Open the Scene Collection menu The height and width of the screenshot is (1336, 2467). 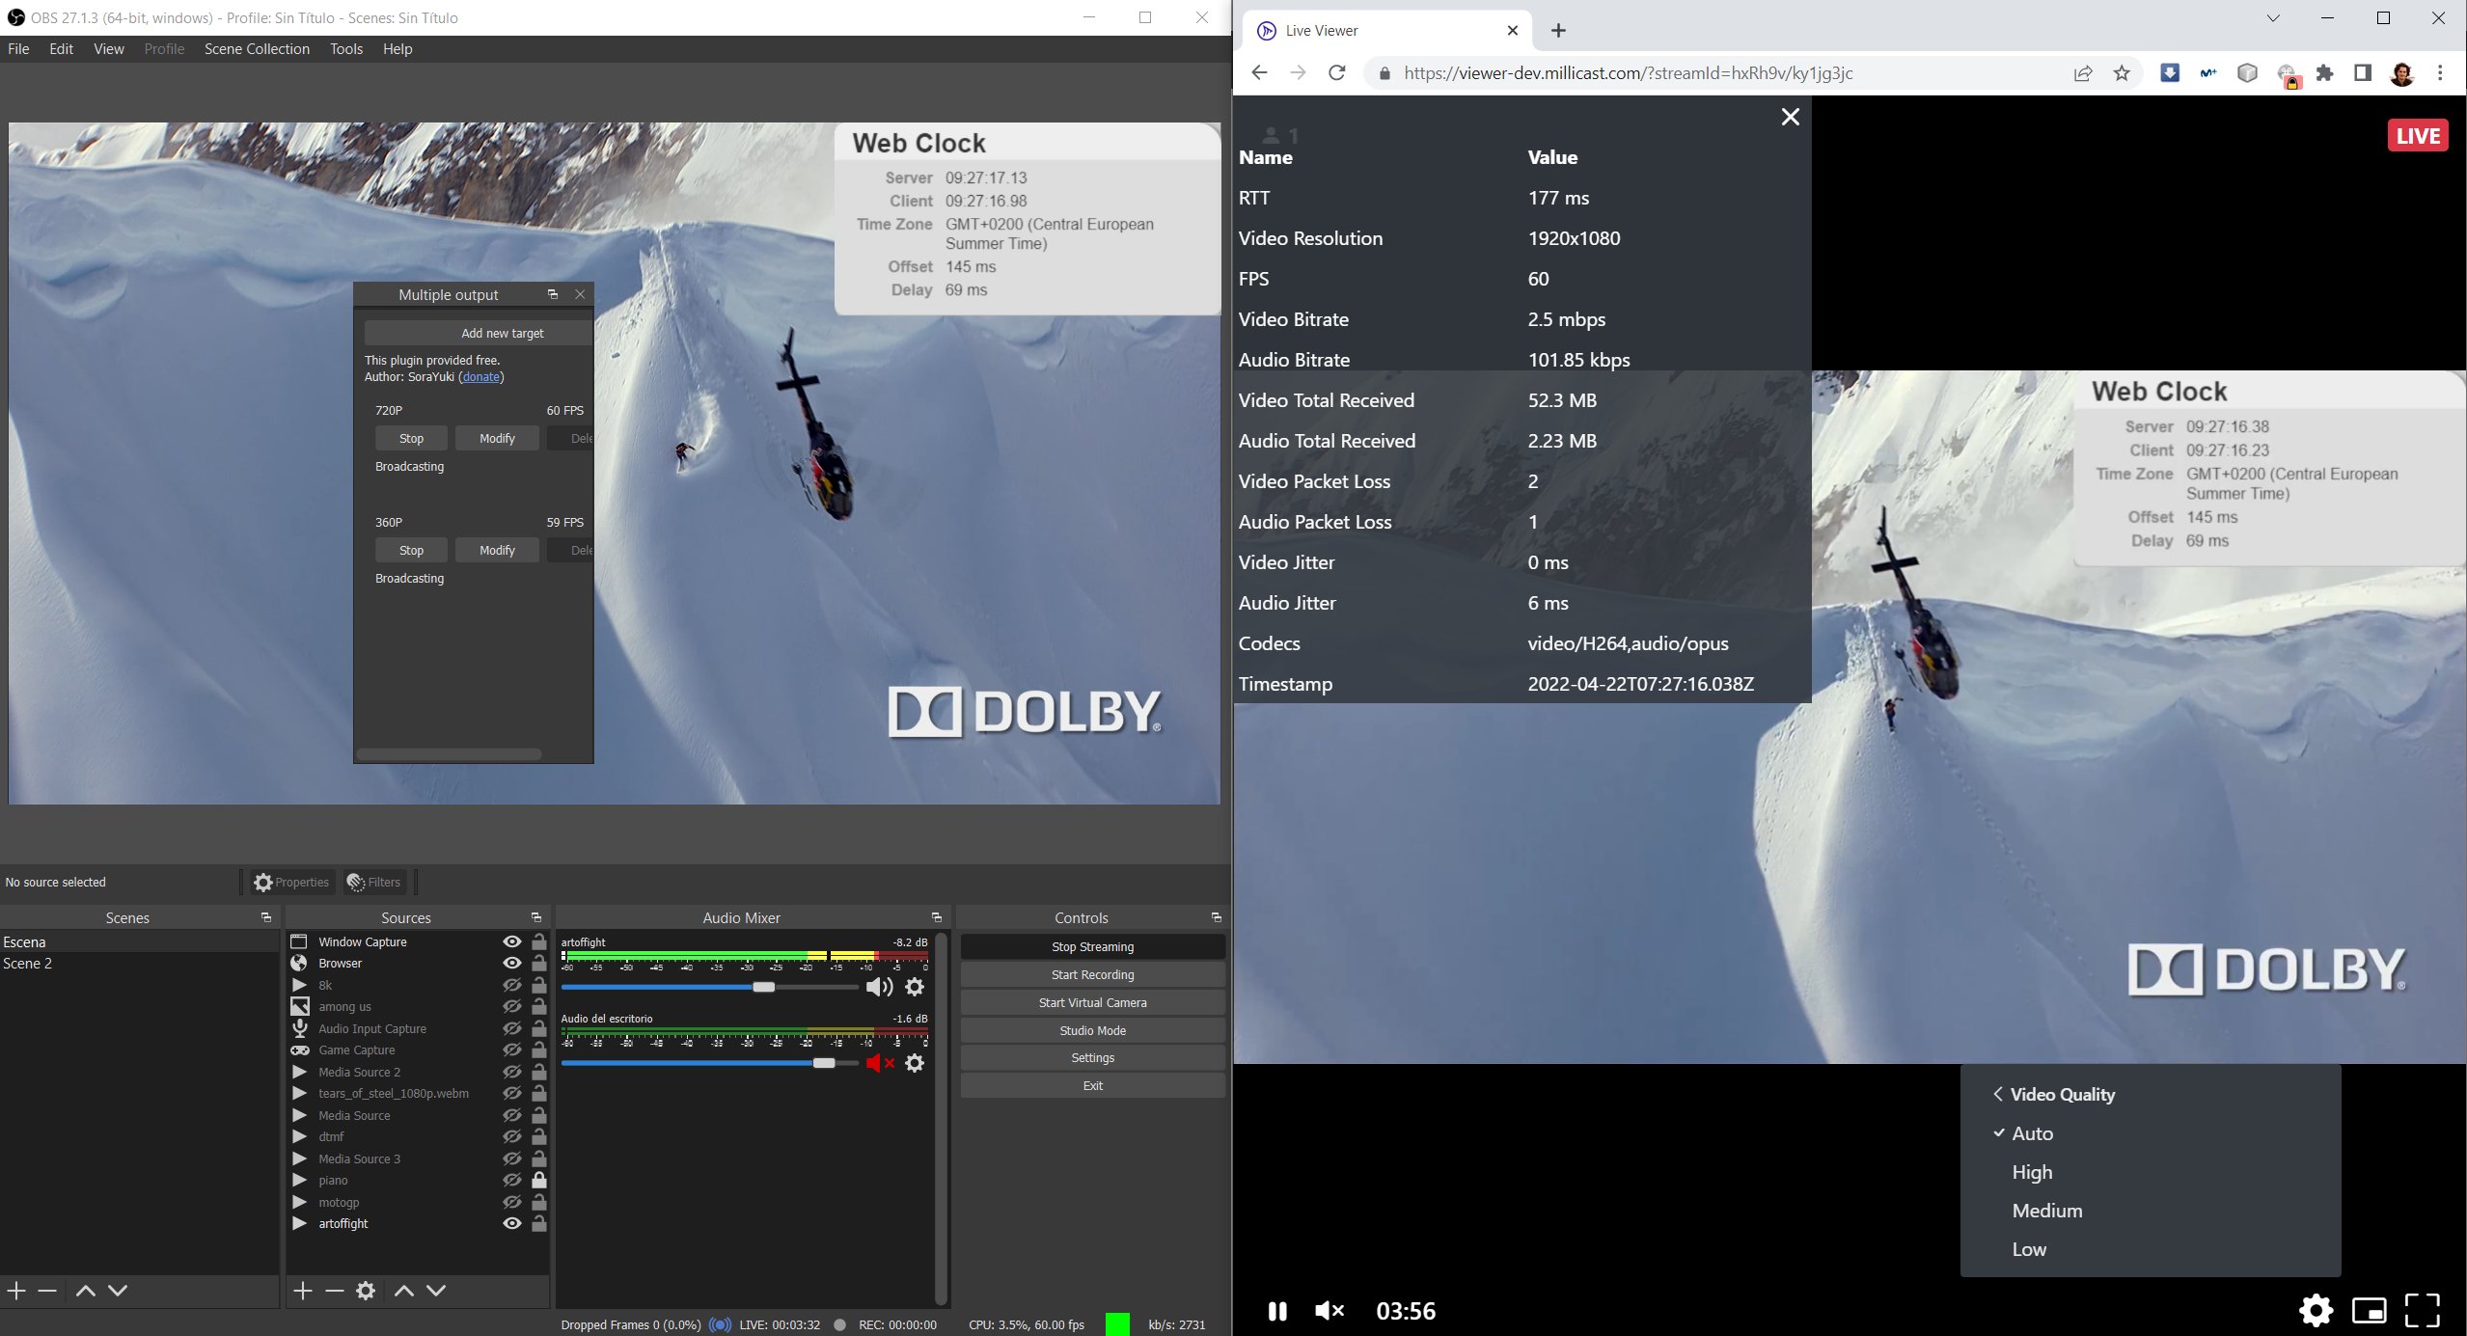(257, 49)
